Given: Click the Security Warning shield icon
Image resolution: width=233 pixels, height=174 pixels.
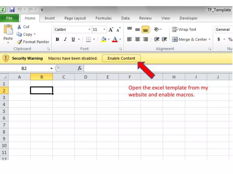Looking at the screenshot, I should pos(6,58).
